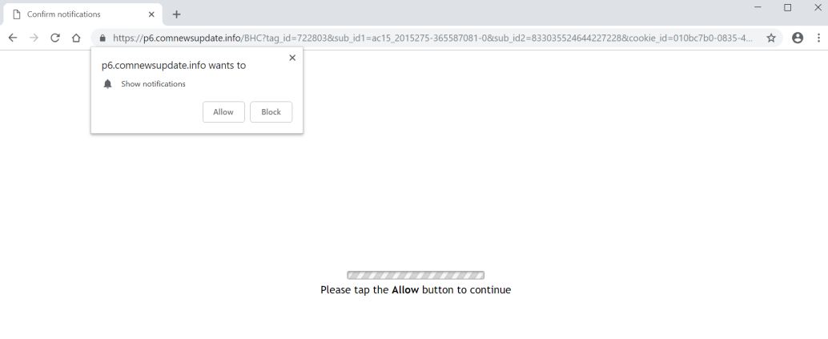The height and width of the screenshot is (339, 828).
Task: Go to the browser home page
Action: [x=76, y=38]
